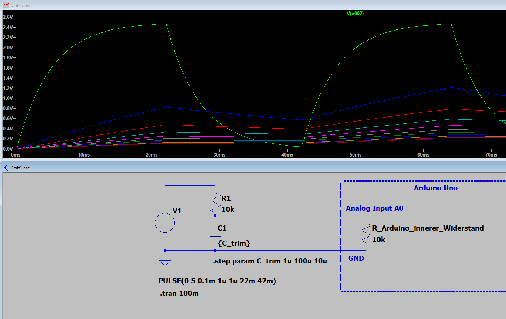Image resolution: width=506 pixels, height=319 pixels.
Task: Click the ground symbol below V1
Action: (165, 263)
